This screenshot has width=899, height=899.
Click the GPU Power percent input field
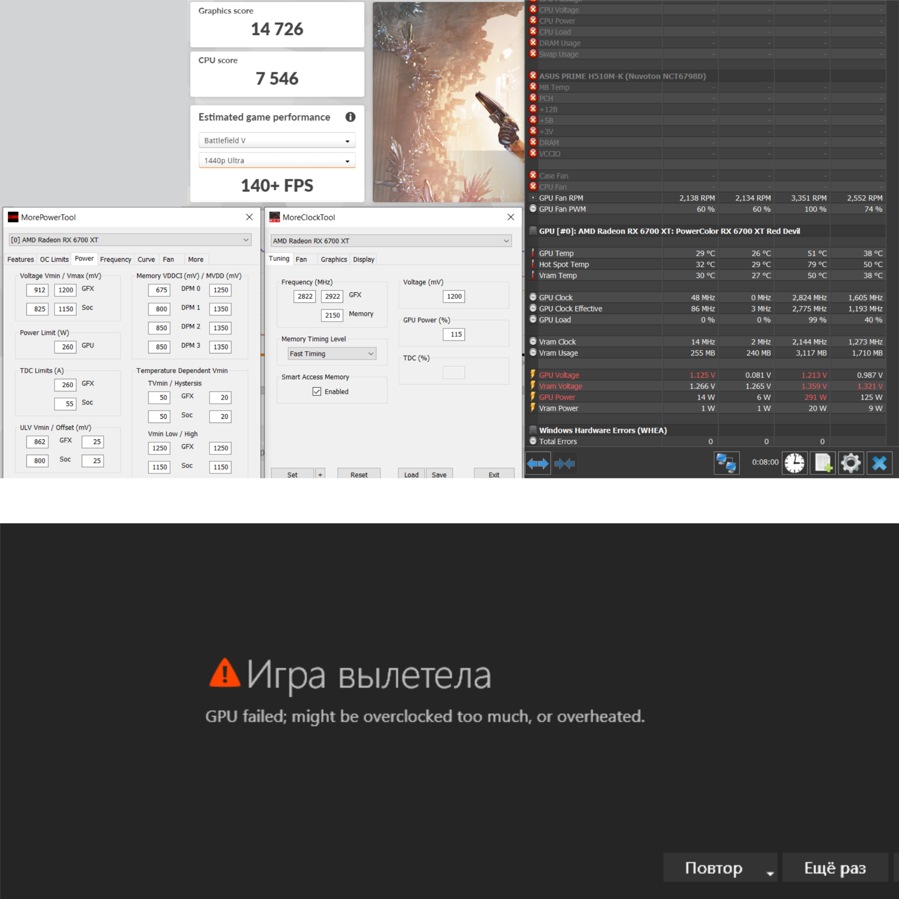tap(454, 335)
